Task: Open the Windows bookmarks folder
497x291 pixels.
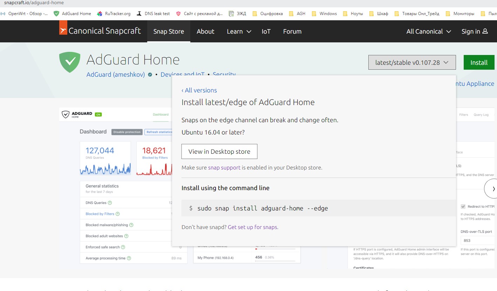Action: 324,14
